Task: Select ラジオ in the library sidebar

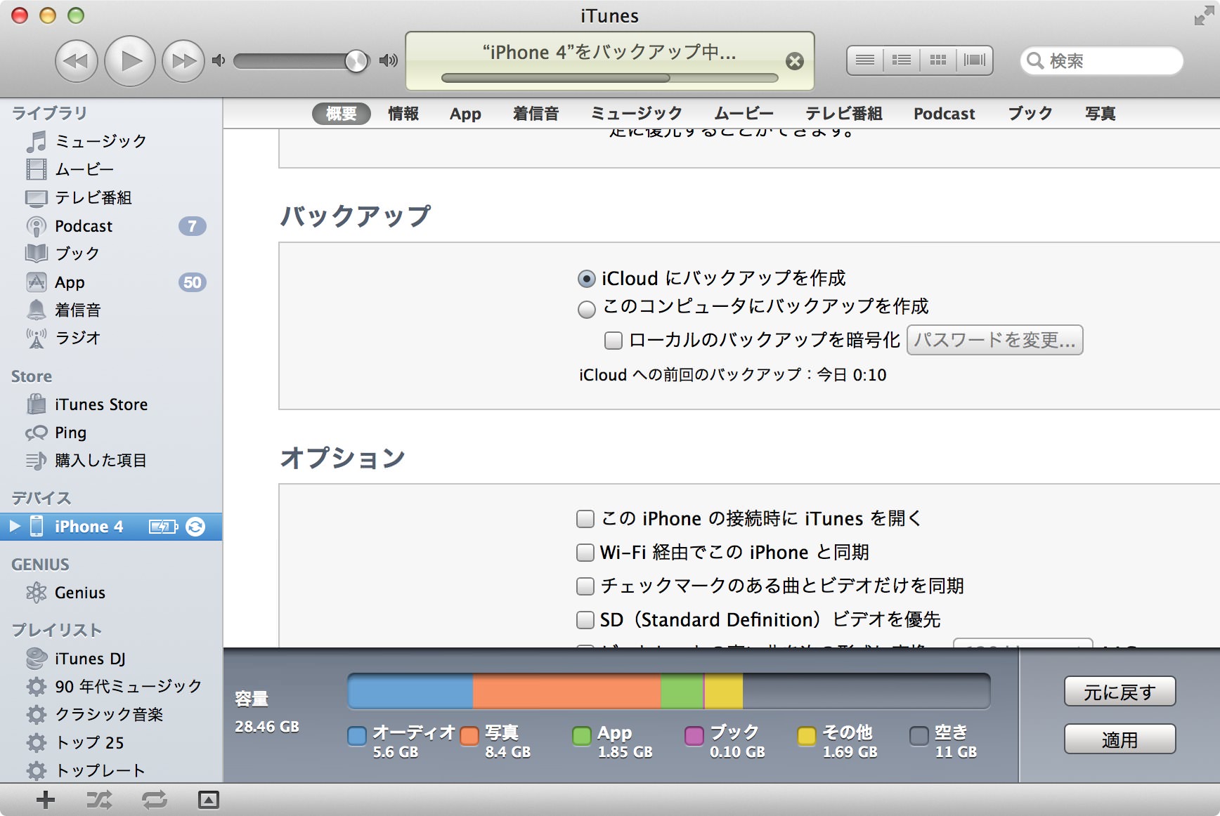Action: (111, 338)
